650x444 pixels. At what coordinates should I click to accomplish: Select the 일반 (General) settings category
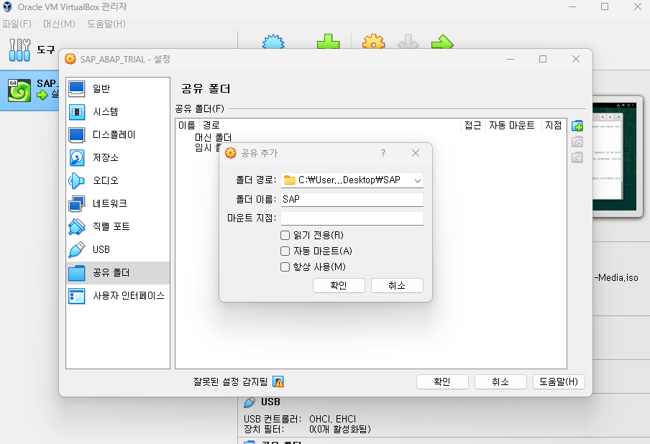click(x=118, y=88)
